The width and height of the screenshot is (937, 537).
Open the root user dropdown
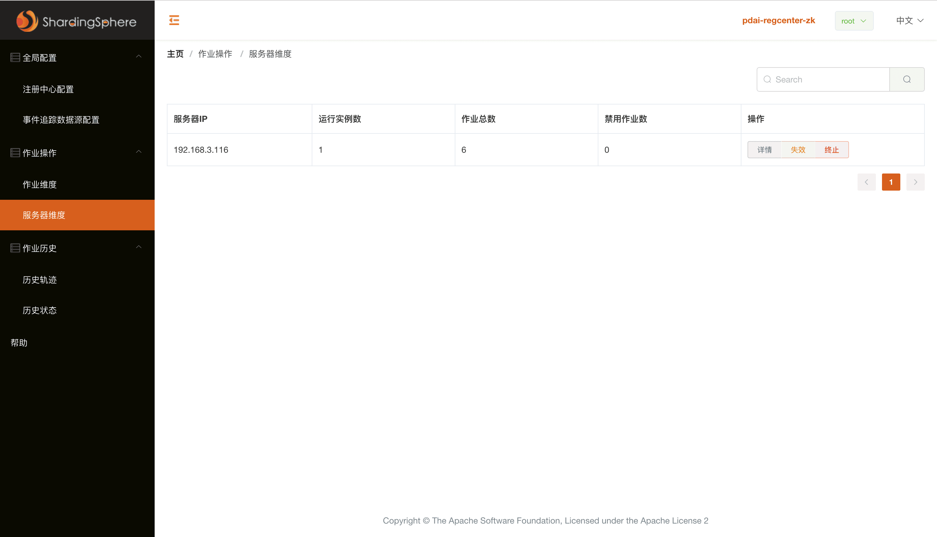[x=854, y=21]
